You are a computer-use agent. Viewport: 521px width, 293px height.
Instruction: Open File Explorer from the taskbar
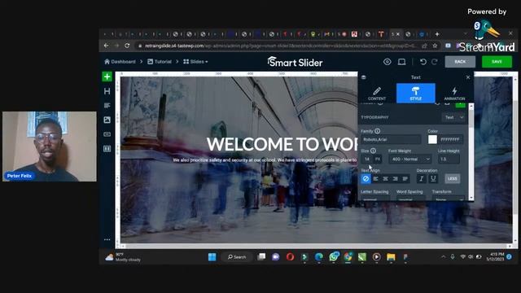[x=391, y=257]
